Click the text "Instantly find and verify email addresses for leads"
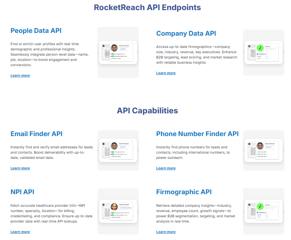 (x=52, y=147)
